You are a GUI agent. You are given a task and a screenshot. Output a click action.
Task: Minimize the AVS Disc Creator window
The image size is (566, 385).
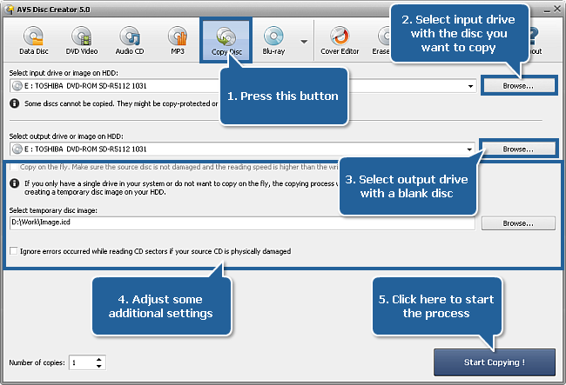547,10
